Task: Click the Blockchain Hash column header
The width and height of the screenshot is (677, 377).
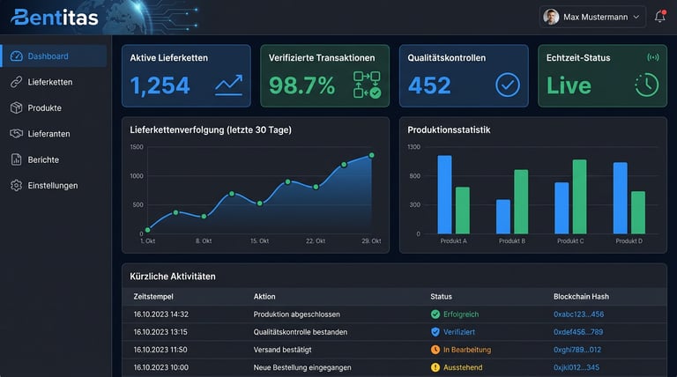Action: (x=581, y=297)
